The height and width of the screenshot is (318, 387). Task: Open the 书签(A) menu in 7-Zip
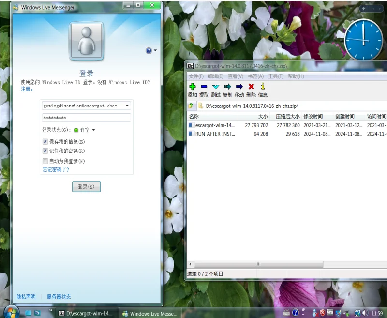256,76
